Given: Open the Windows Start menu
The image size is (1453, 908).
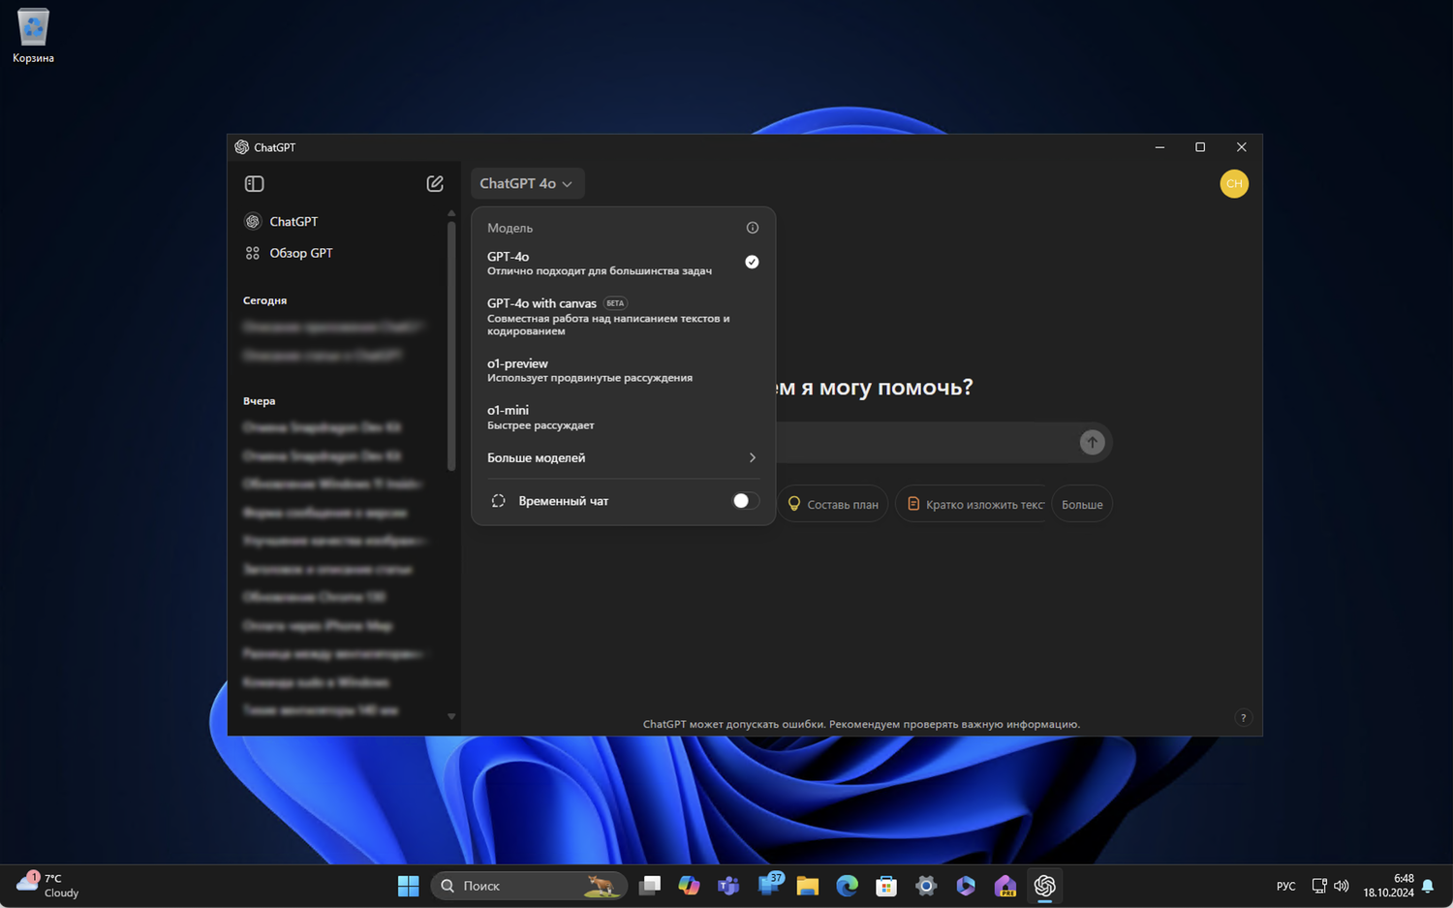Looking at the screenshot, I should tap(409, 886).
